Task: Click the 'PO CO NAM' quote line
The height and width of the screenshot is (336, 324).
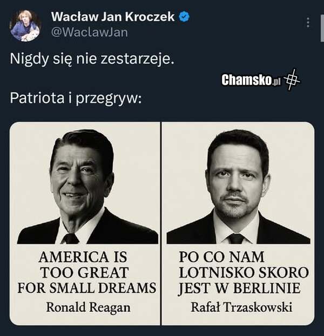Action: coord(221,257)
